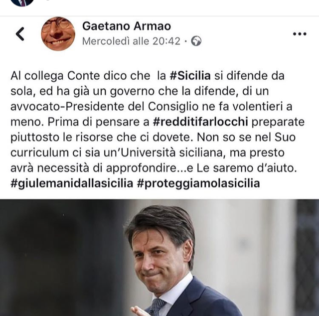Tap the #giulemanidallasicilia hashtag
This screenshot has width=319, height=316.
pyautogui.click(x=72, y=183)
